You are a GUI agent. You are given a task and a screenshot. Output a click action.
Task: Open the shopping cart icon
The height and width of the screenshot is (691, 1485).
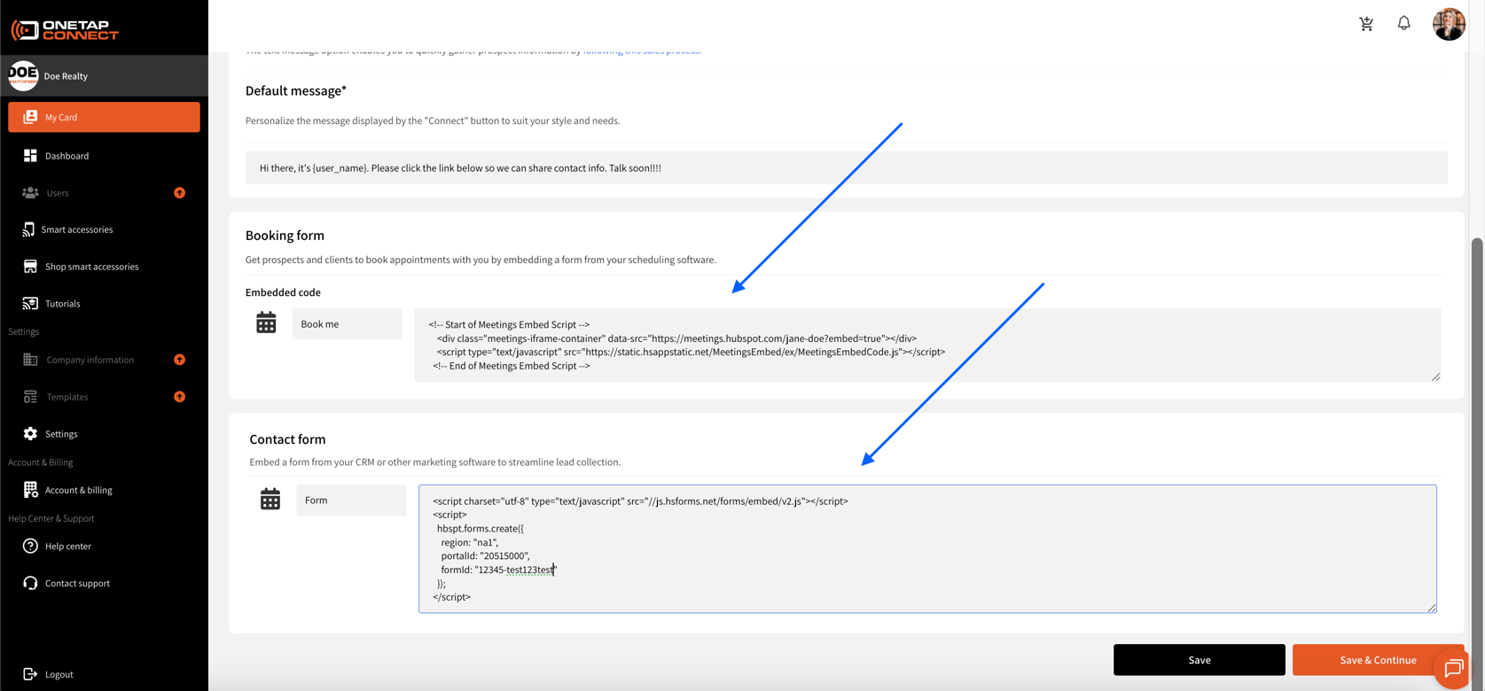1366,24
